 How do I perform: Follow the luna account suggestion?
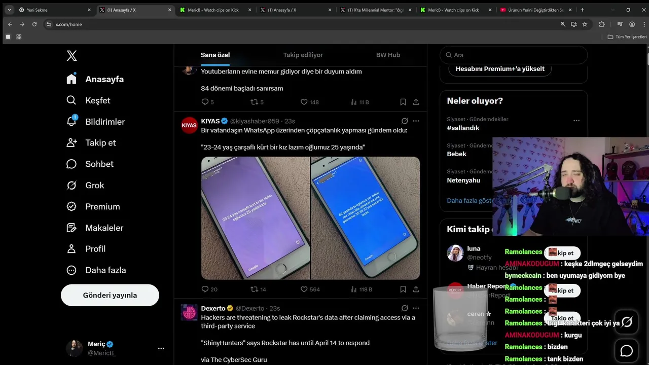click(x=562, y=253)
